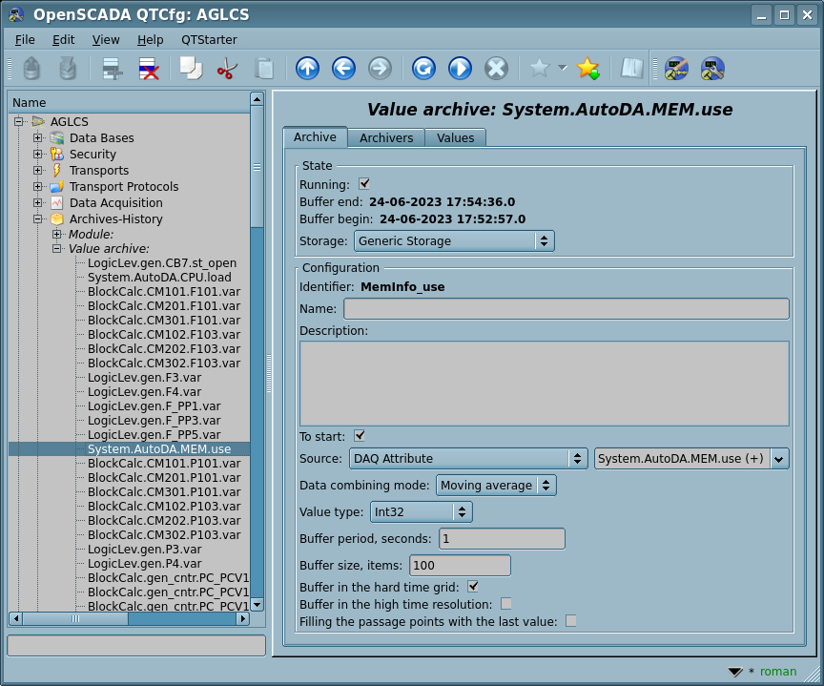Refresh the page with the circular arrow icon
Screen dimensions: 824x686
tap(423, 69)
